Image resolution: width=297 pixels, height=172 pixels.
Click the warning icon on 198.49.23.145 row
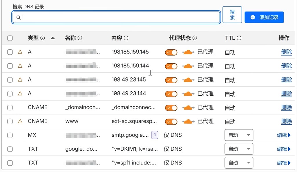pyautogui.click(x=20, y=80)
